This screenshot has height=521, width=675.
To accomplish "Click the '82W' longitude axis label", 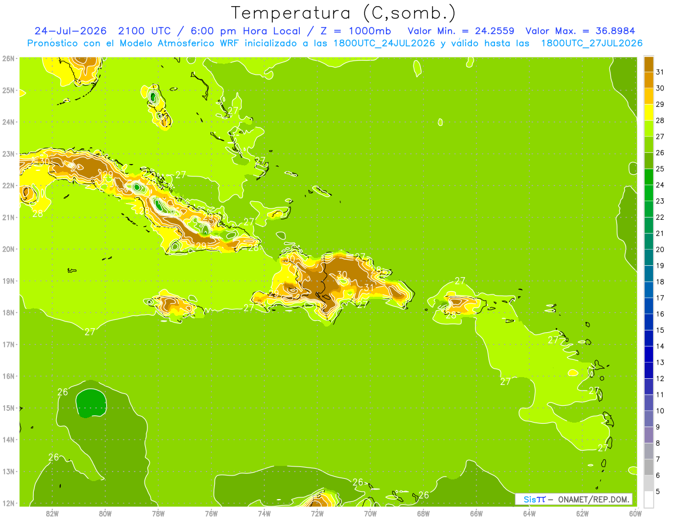I will (x=52, y=513).
